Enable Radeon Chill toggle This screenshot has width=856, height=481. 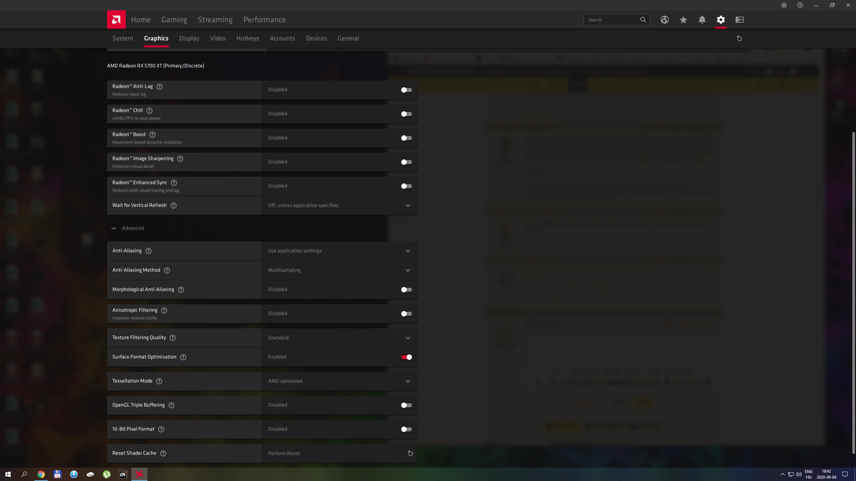pyautogui.click(x=406, y=114)
